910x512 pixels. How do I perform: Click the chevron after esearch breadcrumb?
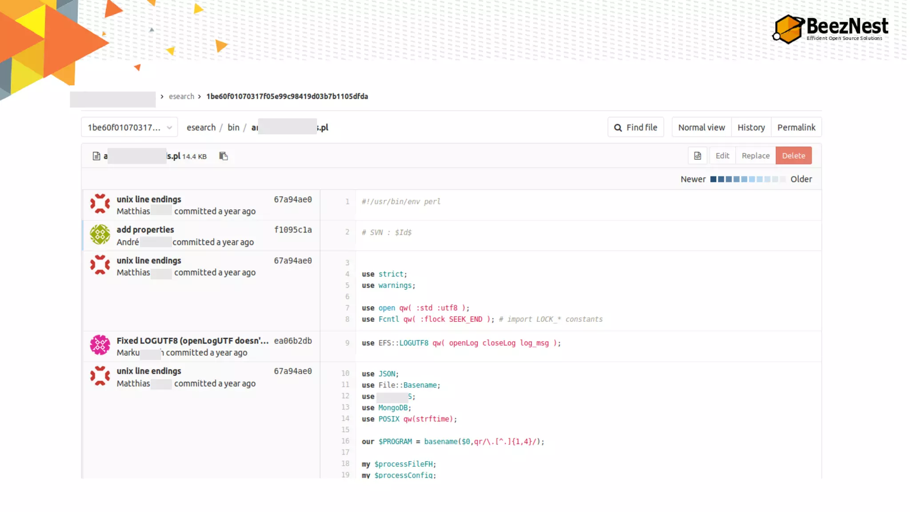(x=200, y=96)
